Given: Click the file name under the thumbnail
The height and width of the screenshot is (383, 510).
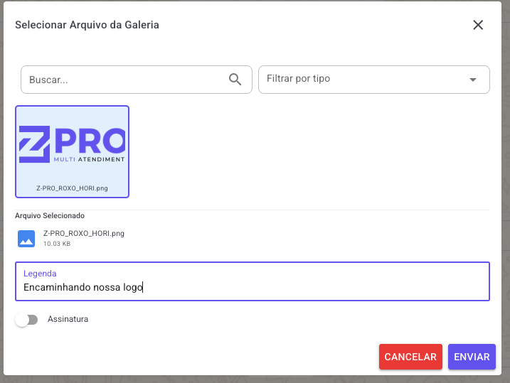Looking at the screenshot, I should click(72, 189).
